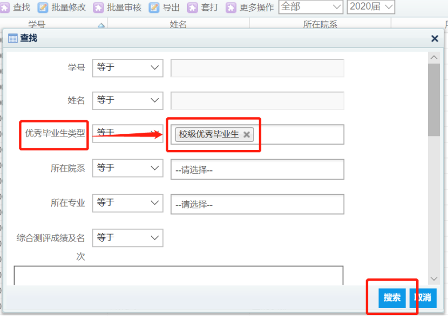Click the 查找 toolbar icon
The width and height of the screenshot is (448, 316).
point(5,8)
